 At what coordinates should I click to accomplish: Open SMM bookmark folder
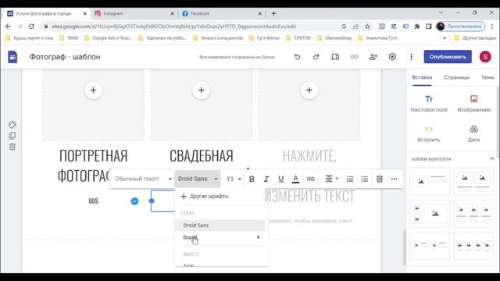click(x=69, y=38)
